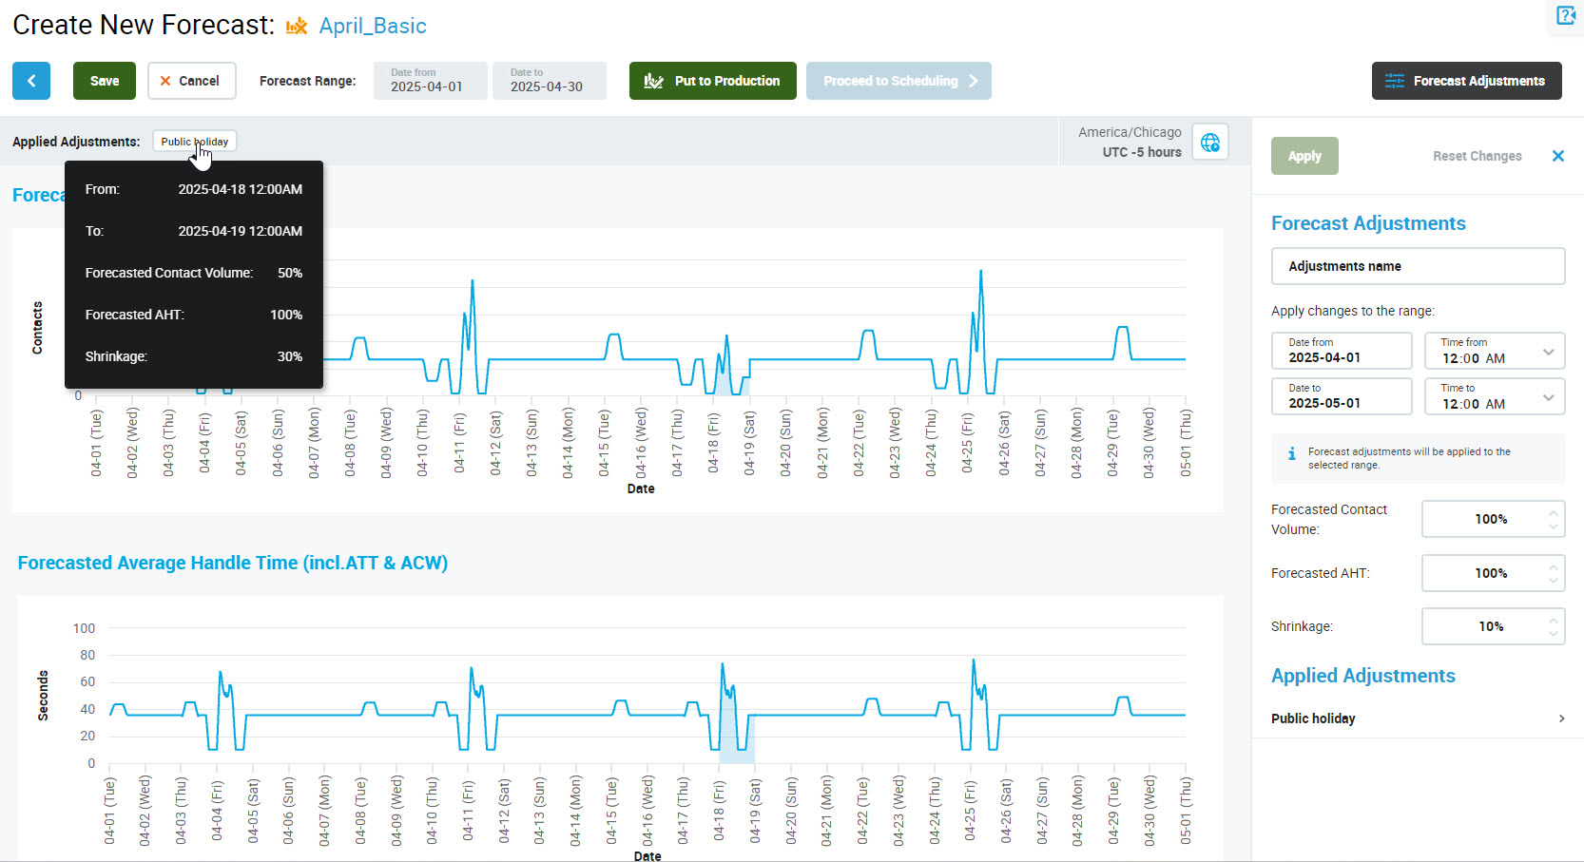Click the info icon in adjustments note
Image resolution: width=1584 pixels, height=862 pixels.
click(x=1291, y=454)
